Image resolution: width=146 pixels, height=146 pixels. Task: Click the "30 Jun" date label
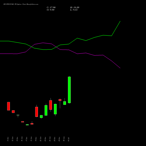[x=64, y=139]
